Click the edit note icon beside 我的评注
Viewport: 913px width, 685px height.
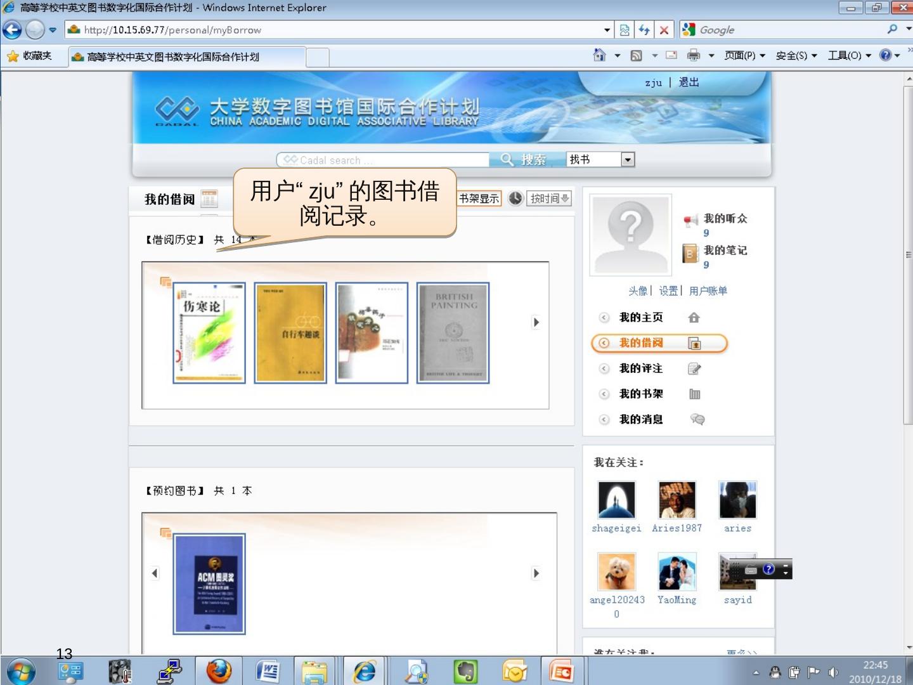click(x=695, y=369)
